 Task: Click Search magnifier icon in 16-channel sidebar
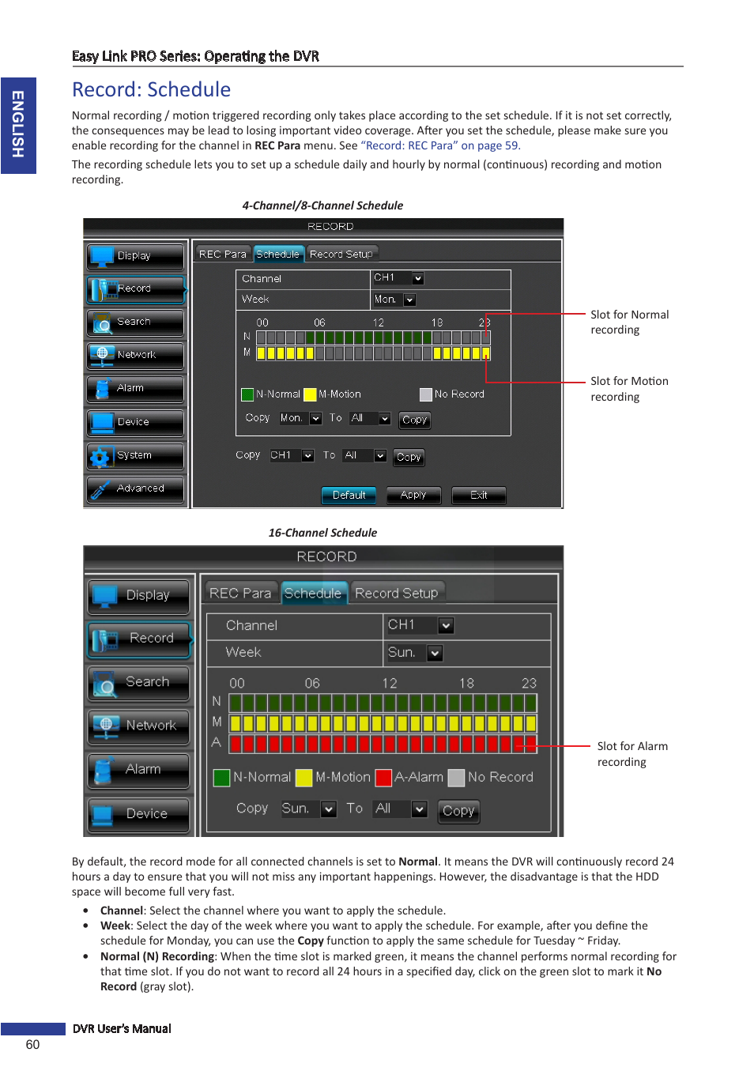[105, 684]
